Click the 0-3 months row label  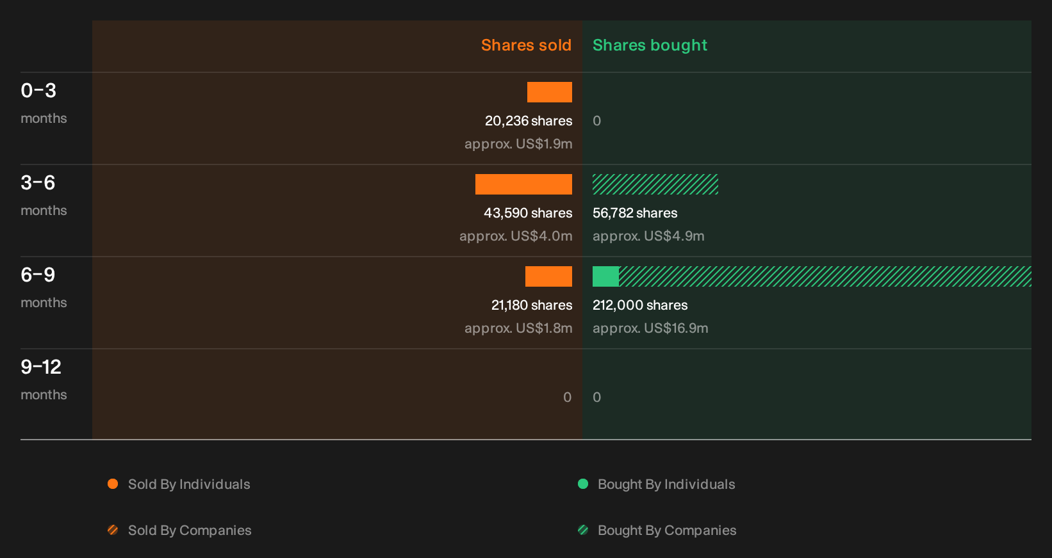pos(44,103)
